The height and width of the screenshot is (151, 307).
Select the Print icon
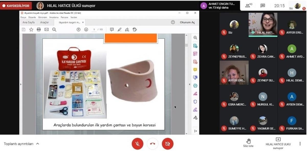(39, 29)
